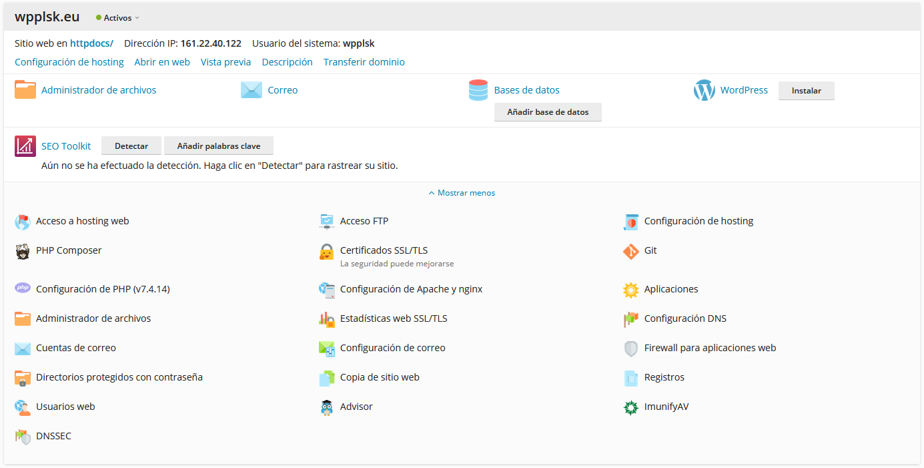Image resolution: width=924 pixels, height=468 pixels.
Task: Click the Bases de datos cylinder icon
Action: click(478, 89)
